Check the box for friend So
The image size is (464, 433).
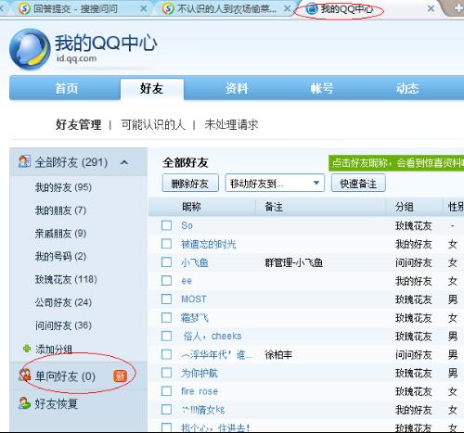click(166, 225)
